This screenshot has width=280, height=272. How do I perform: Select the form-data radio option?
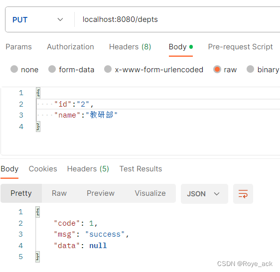[71, 69]
